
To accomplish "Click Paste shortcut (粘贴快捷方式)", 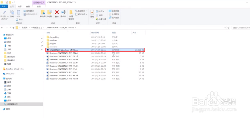I will (30, 14).
